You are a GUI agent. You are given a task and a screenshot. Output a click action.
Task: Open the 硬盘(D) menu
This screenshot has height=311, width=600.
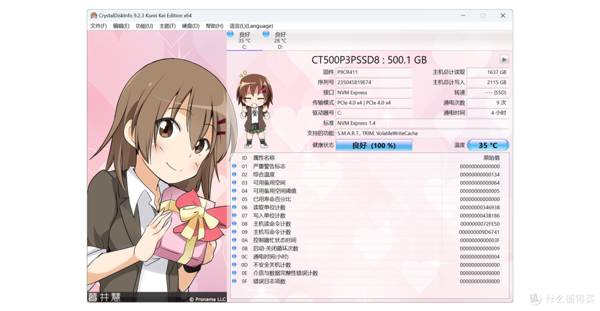click(191, 26)
